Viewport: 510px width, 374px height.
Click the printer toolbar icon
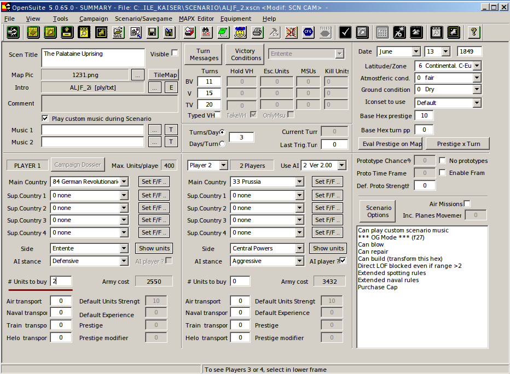click(x=257, y=32)
